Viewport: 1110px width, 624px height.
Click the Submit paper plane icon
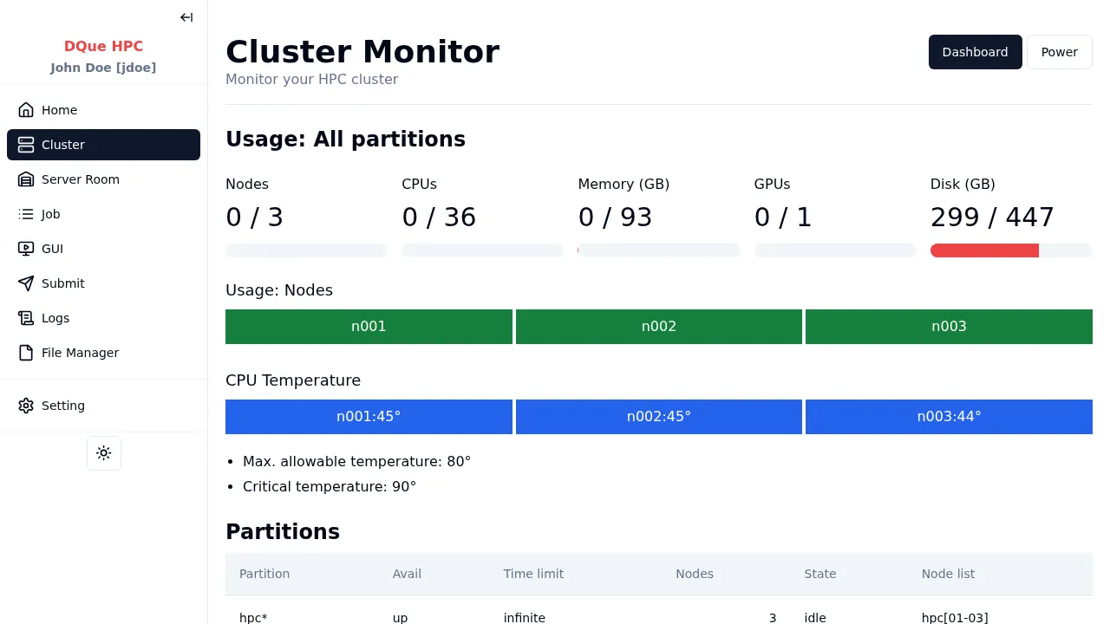coord(26,283)
